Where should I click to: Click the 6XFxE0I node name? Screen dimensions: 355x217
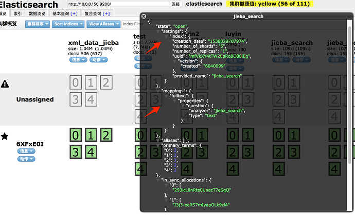tap(30, 144)
